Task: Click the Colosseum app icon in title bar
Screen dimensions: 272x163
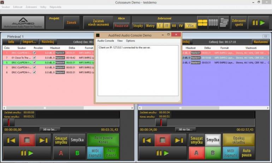Action: 2,2
